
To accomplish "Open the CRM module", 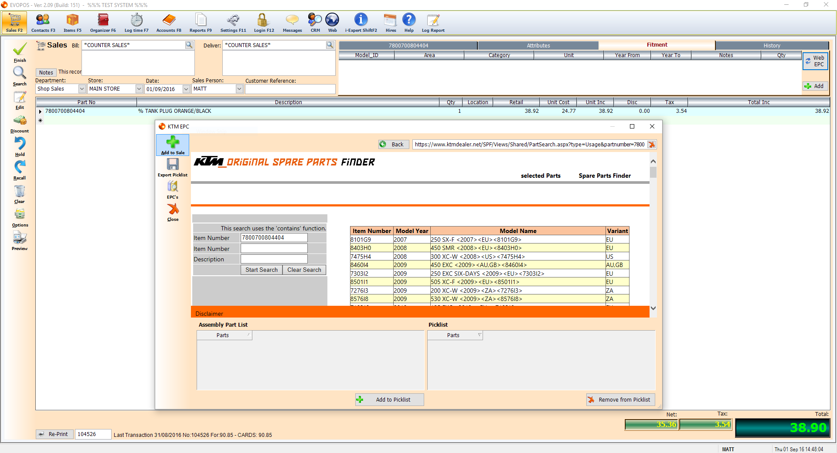I will coord(315,23).
